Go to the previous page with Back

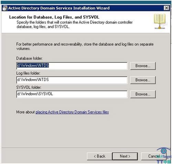click(99, 156)
